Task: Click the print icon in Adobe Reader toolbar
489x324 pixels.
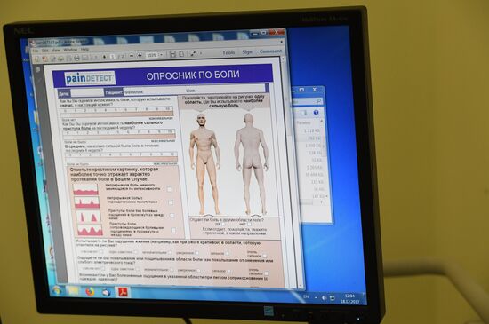Action: pos(76,59)
